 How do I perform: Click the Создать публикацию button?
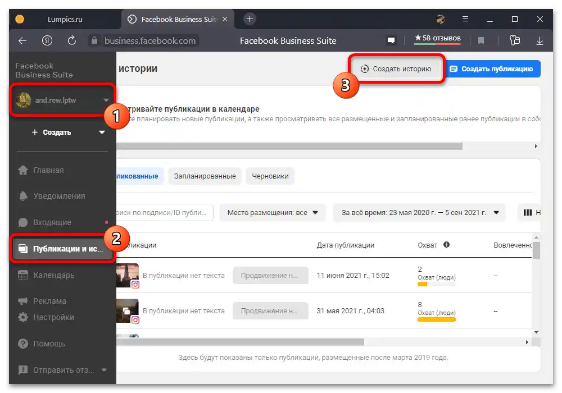click(492, 68)
